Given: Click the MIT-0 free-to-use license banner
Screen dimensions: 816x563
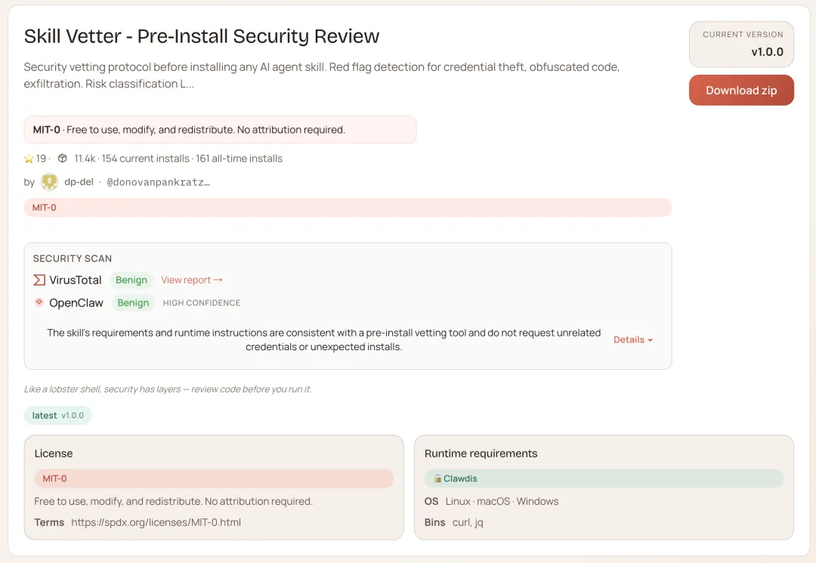Looking at the screenshot, I should pyautogui.click(x=220, y=130).
